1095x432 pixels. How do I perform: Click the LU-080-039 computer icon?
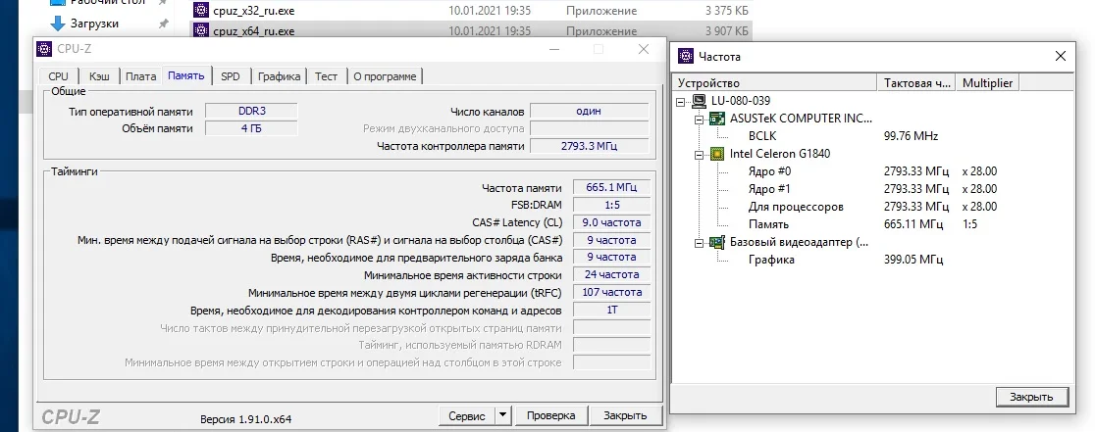point(699,101)
